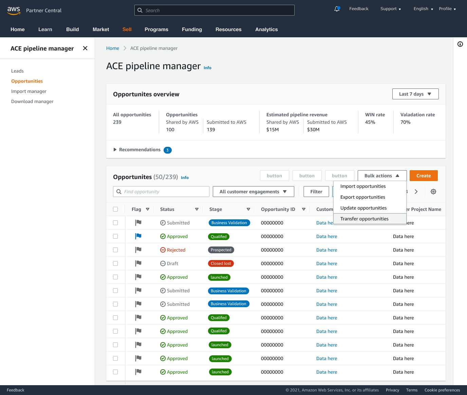
Task: Open Data here link in Rejected row
Action: click(x=327, y=250)
